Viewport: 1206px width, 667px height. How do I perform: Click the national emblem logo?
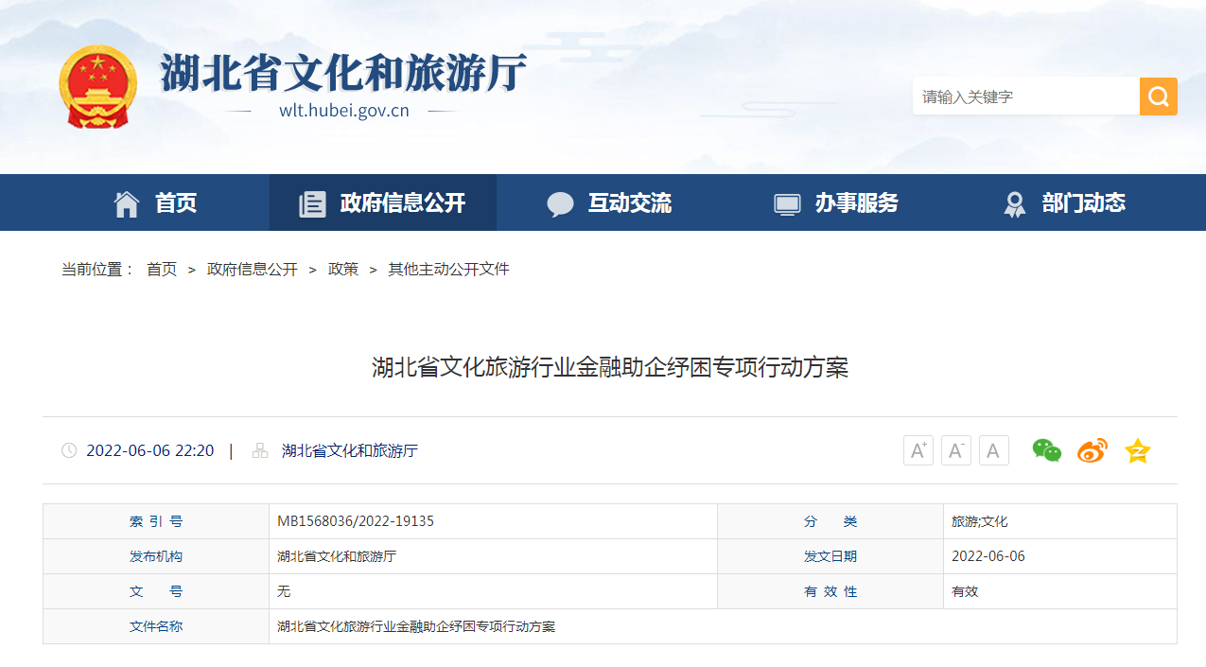97,87
